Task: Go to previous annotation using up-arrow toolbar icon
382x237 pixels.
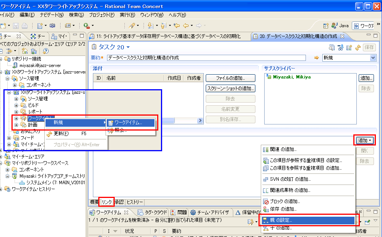Action: [x=164, y=25]
